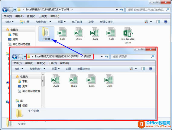Select 下载 in back window sidebar
This screenshot has height=130, width=172.
(x=13, y=34)
